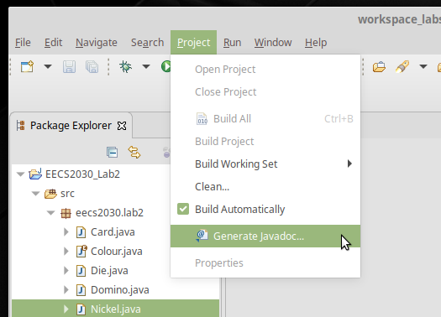The height and width of the screenshot is (317, 441).
Task: Click the Generate Javadoc icon
Action: 202,236
